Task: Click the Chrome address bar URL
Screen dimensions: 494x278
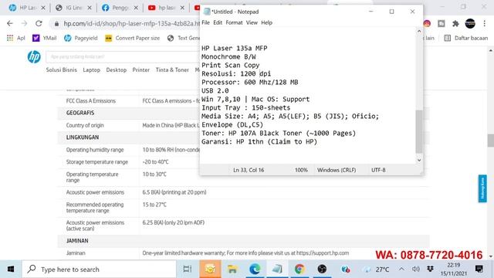Action: click(x=131, y=23)
